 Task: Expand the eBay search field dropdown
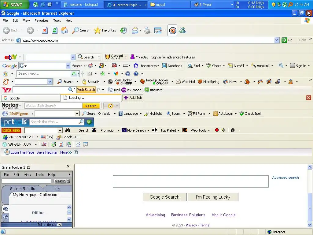point(73,57)
